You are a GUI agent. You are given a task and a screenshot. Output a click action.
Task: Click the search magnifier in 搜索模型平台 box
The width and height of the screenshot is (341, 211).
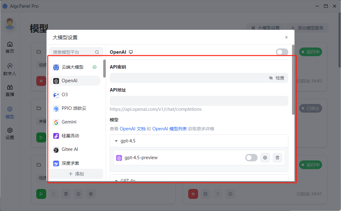[97, 52]
